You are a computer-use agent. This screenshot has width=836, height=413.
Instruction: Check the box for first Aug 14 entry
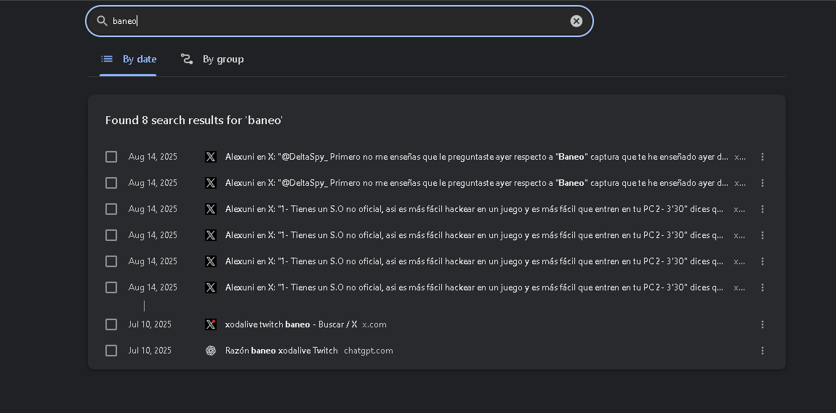[111, 157]
